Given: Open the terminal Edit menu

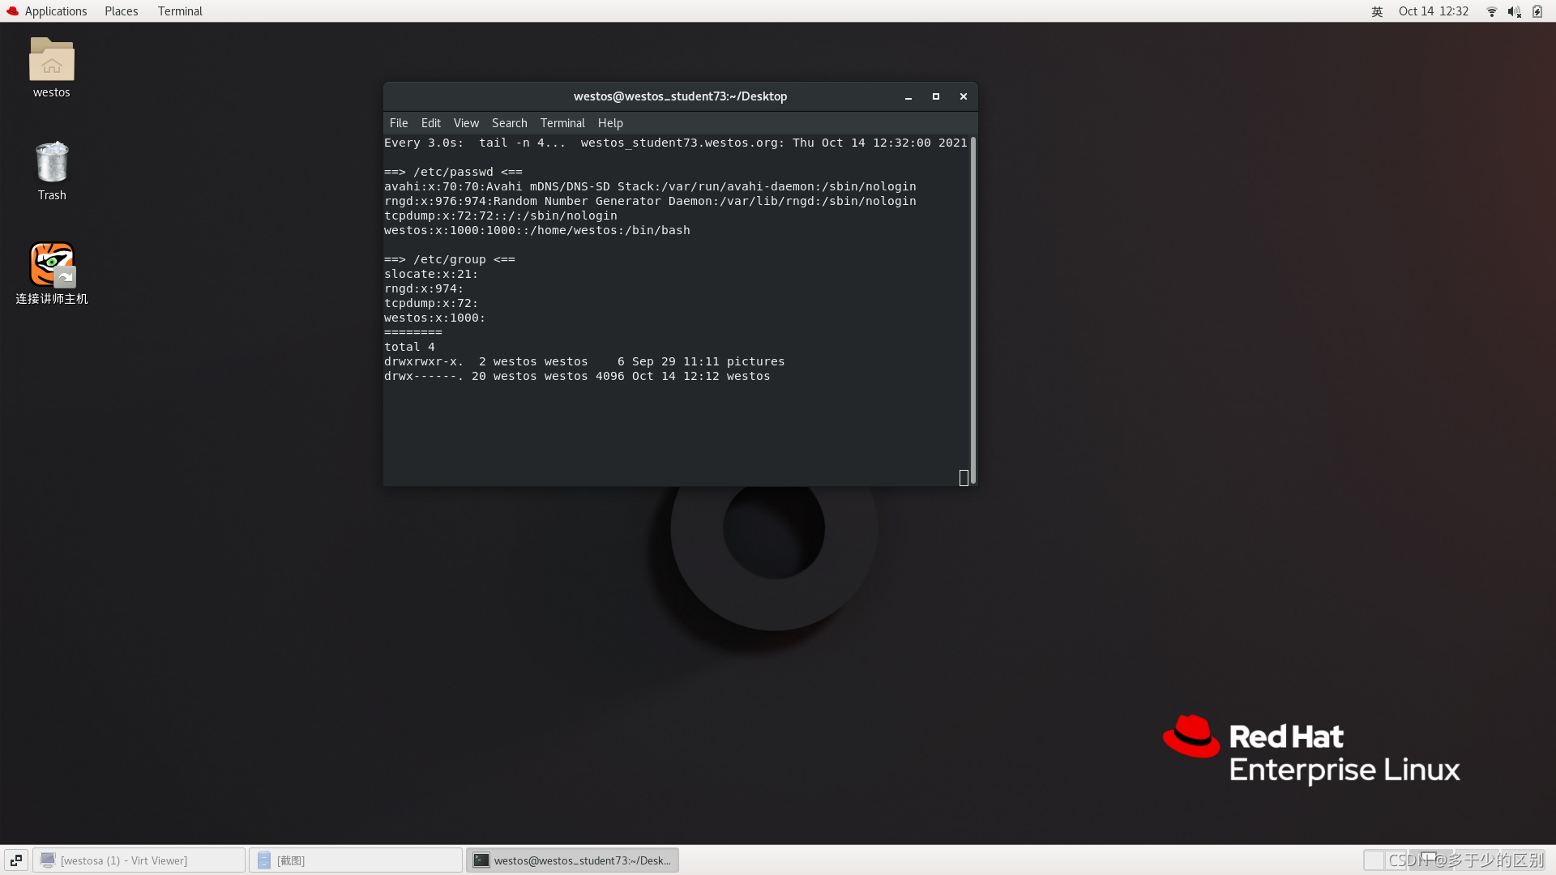Looking at the screenshot, I should 430,123.
